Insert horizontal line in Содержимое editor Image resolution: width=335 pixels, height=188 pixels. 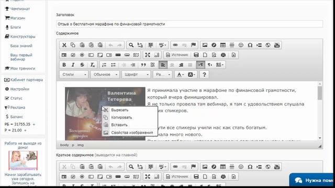pyautogui.click(x=232, y=45)
